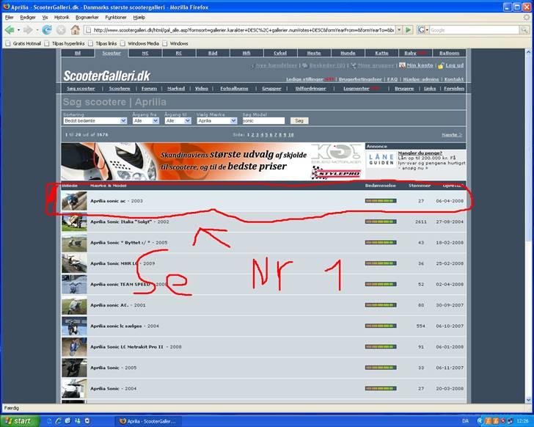Switch to the MC site tab
The image size is (534, 427).
(x=145, y=53)
